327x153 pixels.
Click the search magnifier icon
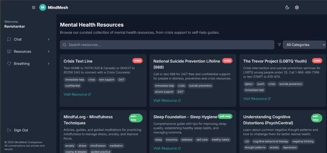point(65,45)
